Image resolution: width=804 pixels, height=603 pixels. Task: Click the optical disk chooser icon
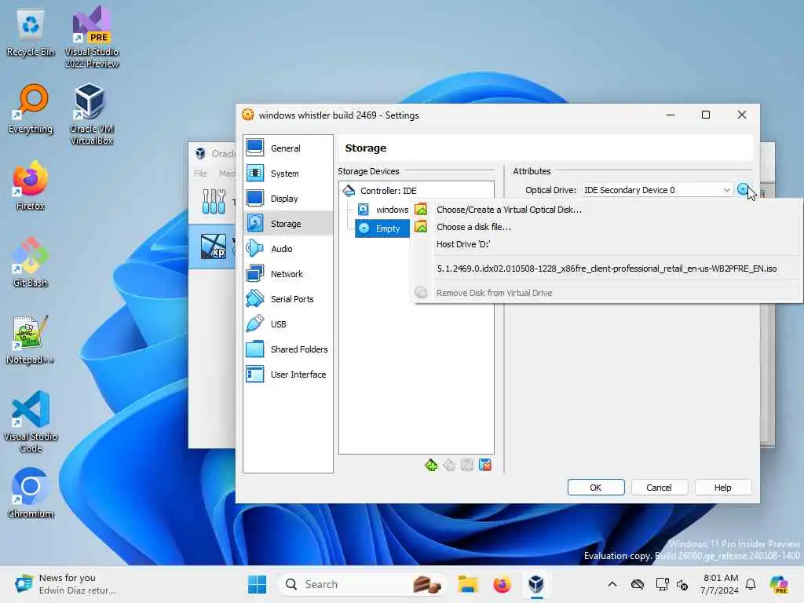[x=743, y=190]
